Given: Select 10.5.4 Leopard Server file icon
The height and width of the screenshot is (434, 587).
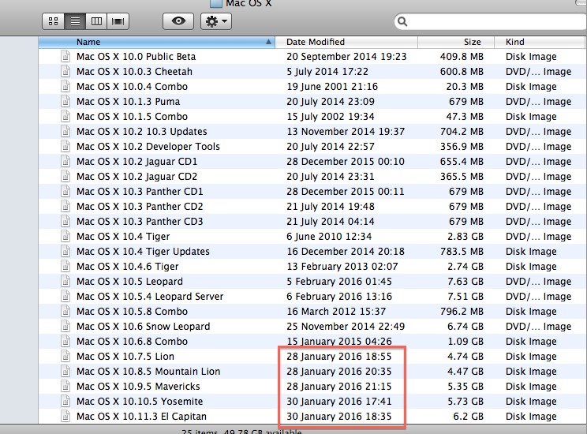Looking at the screenshot, I should tap(65, 296).
